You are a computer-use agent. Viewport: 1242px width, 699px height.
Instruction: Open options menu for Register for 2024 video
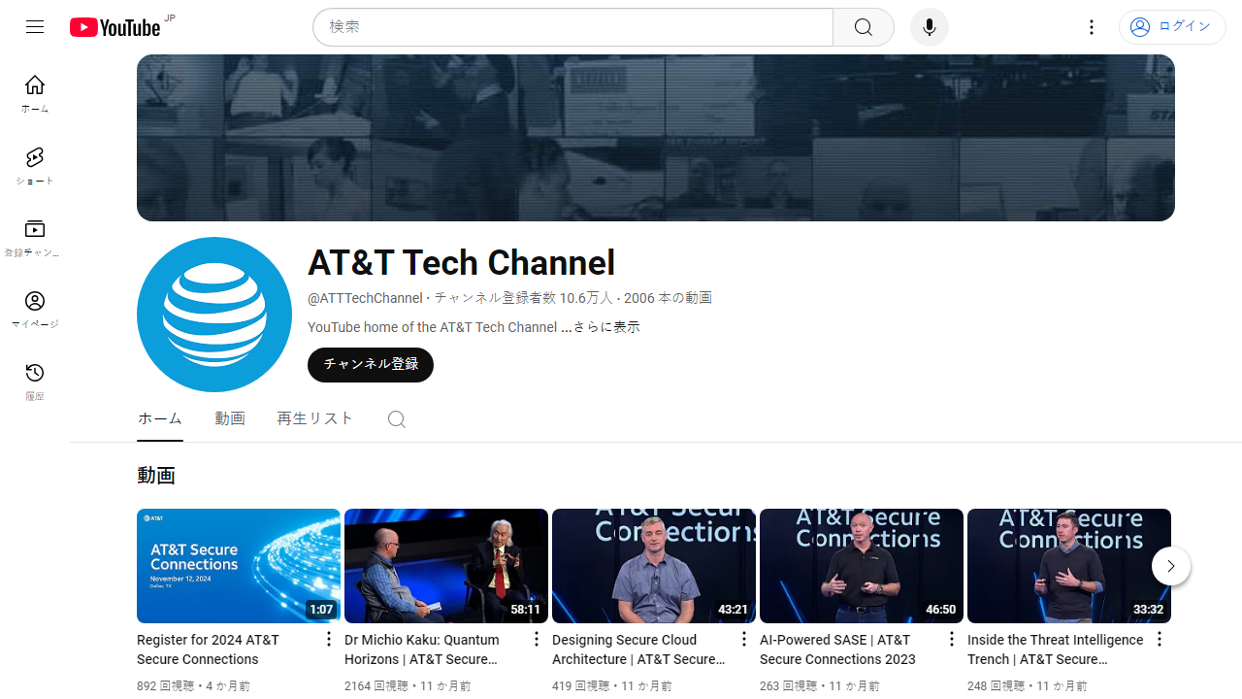(x=329, y=639)
